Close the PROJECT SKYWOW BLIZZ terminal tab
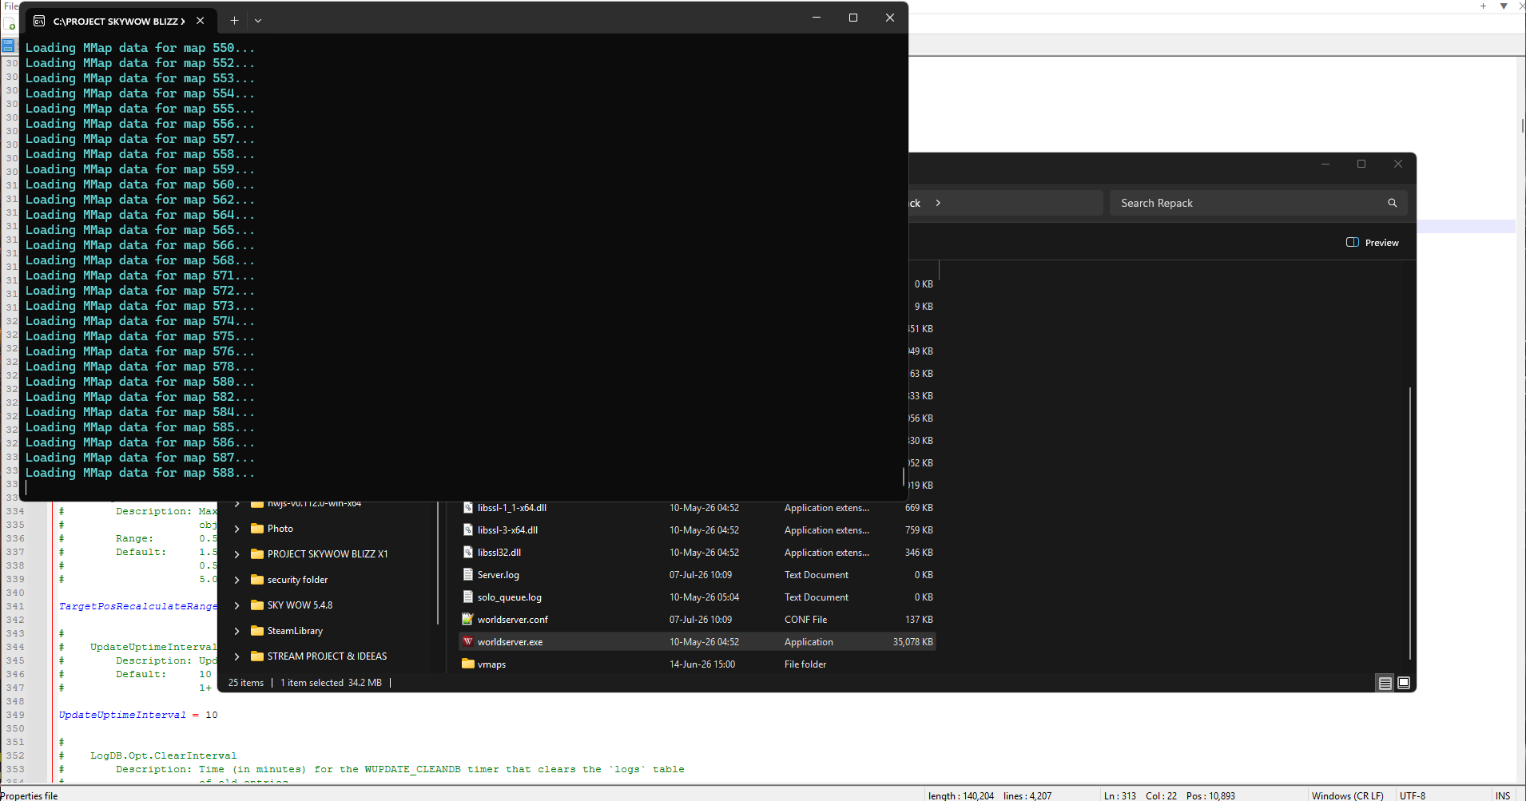Viewport: 1526px width, 801px height. click(x=201, y=21)
